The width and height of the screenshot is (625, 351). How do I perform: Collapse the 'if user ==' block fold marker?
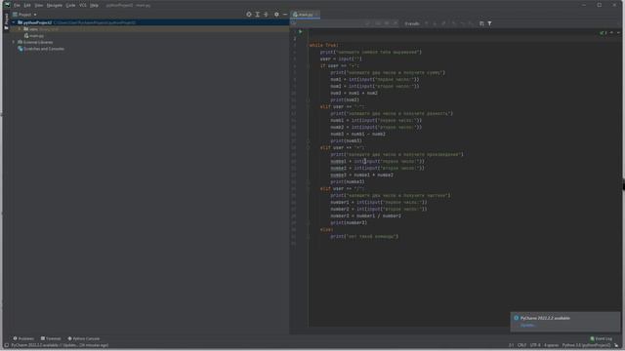[308, 66]
